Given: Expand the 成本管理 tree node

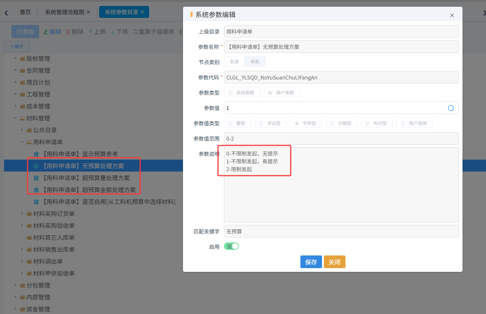Looking at the screenshot, I should pos(16,106).
